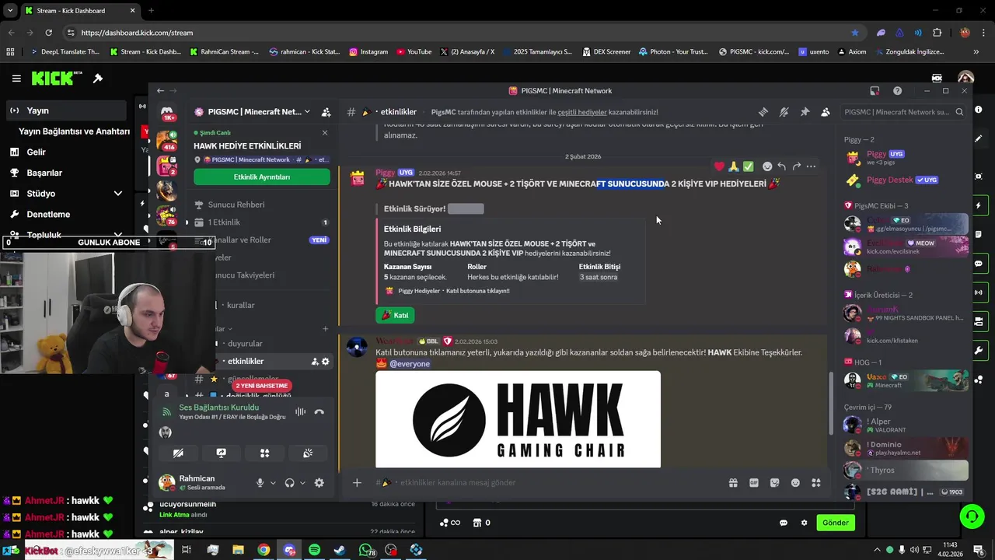Open the Discord threads icon in channel header
This screenshot has width=995, height=560.
pos(763,112)
